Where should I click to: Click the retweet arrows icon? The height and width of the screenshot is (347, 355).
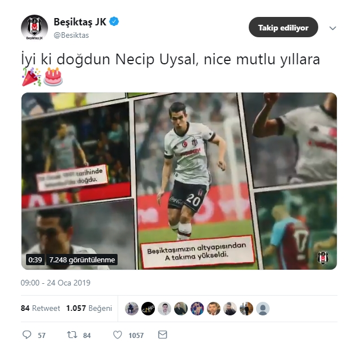point(72,335)
